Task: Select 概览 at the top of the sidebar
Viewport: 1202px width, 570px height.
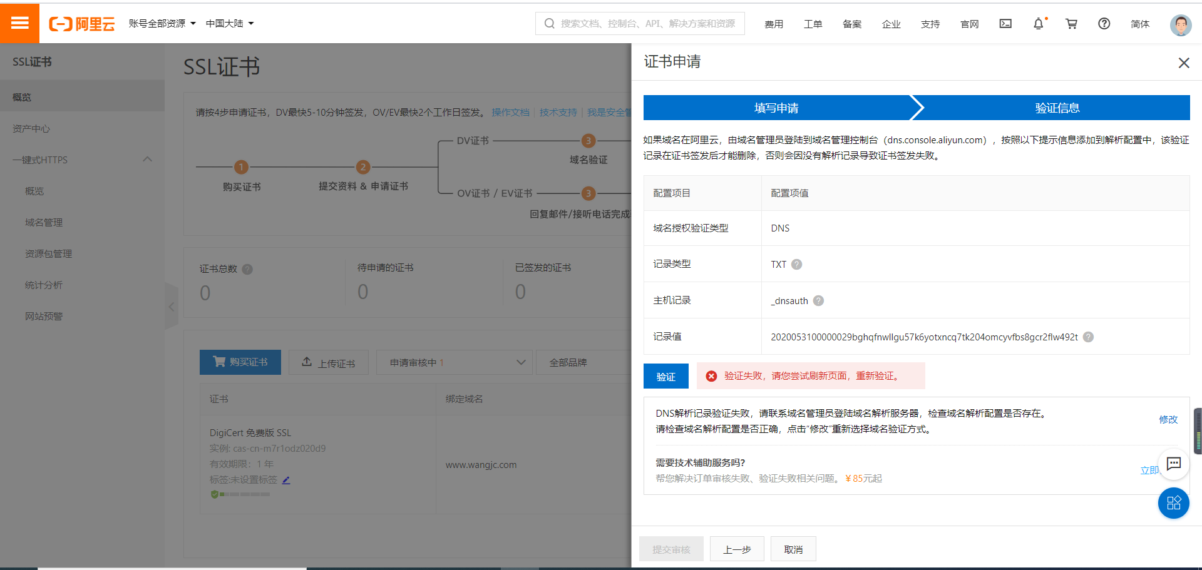Action: click(82, 97)
